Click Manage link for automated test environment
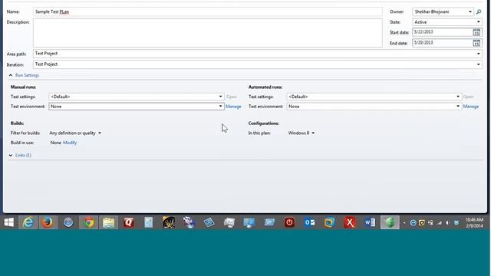 [470, 107]
